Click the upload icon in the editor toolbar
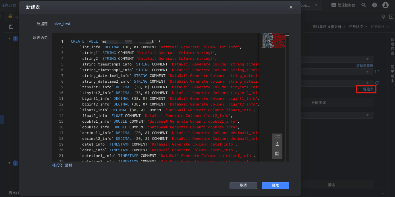The width and height of the screenshot is (395, 197). click(277, 144)
